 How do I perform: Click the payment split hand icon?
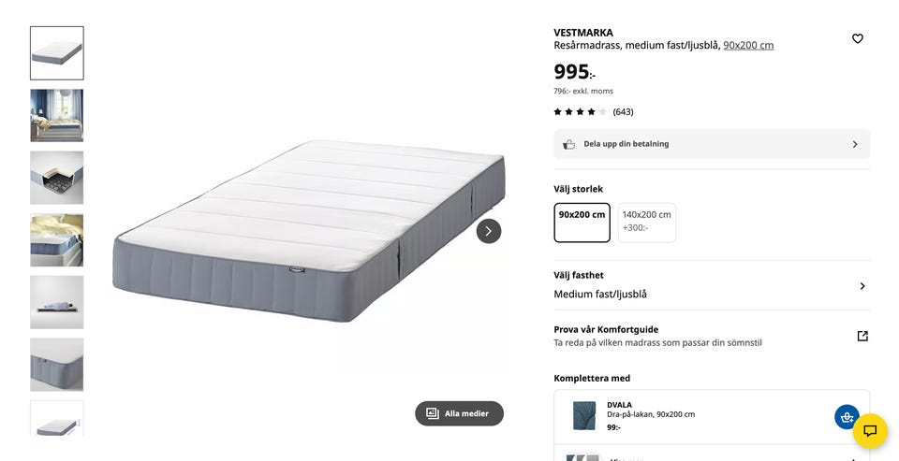568,144
